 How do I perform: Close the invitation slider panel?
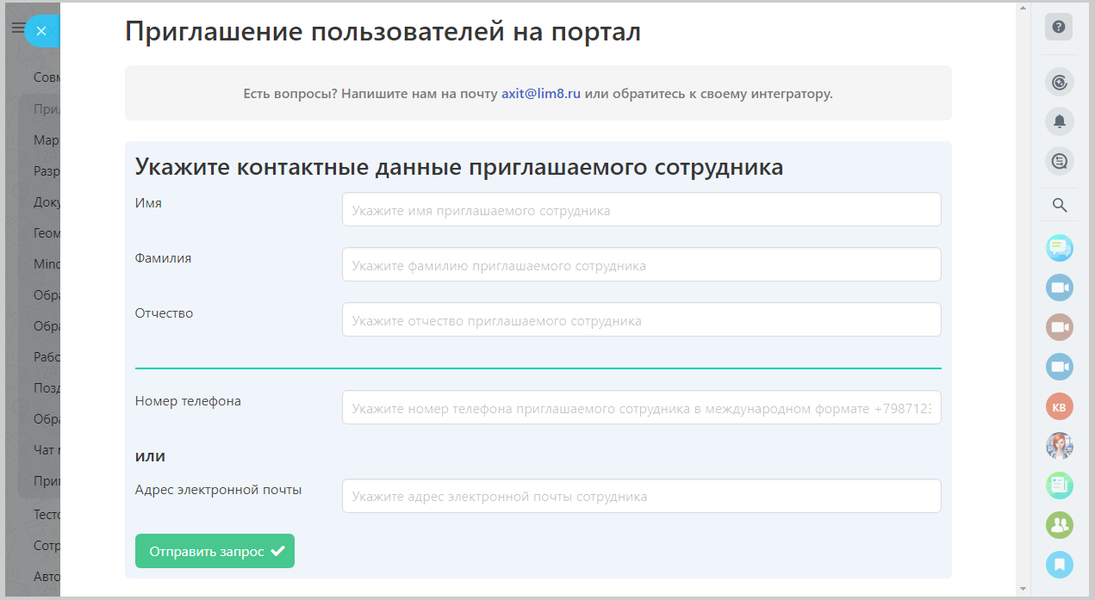(x=41, y=31)
